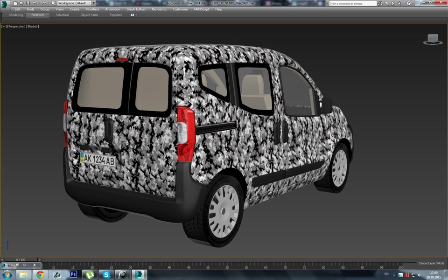
Task: Open Windows Explorer from the taskbar
Action: tap(23, 275)
